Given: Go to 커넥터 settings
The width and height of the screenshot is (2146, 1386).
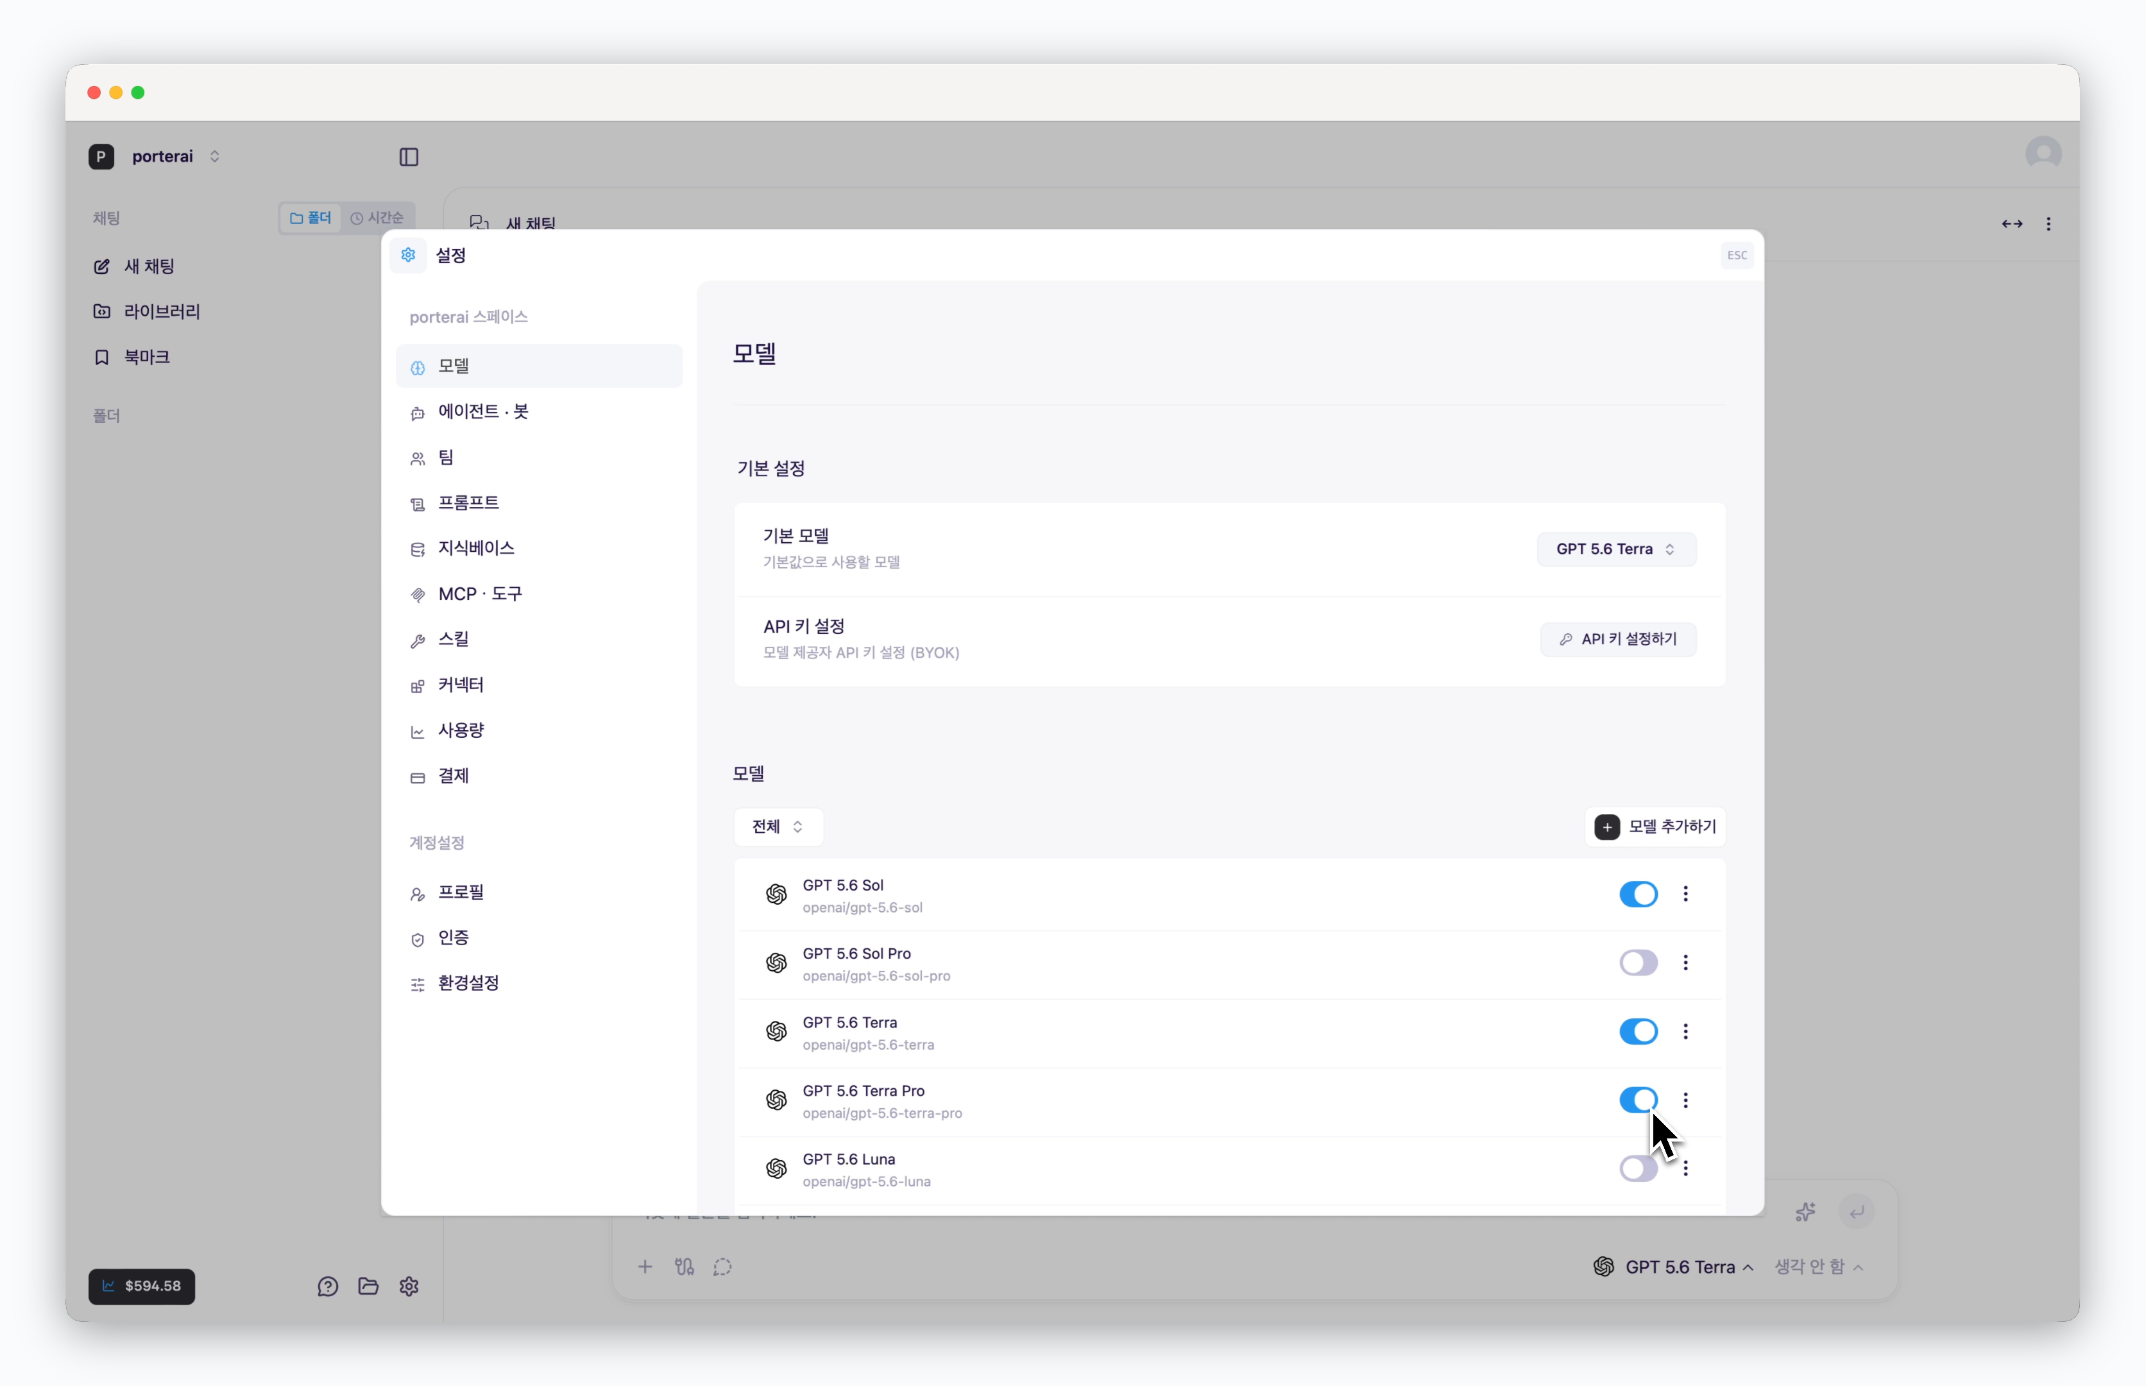Looking at the screenshot, I should coord(539,685).
